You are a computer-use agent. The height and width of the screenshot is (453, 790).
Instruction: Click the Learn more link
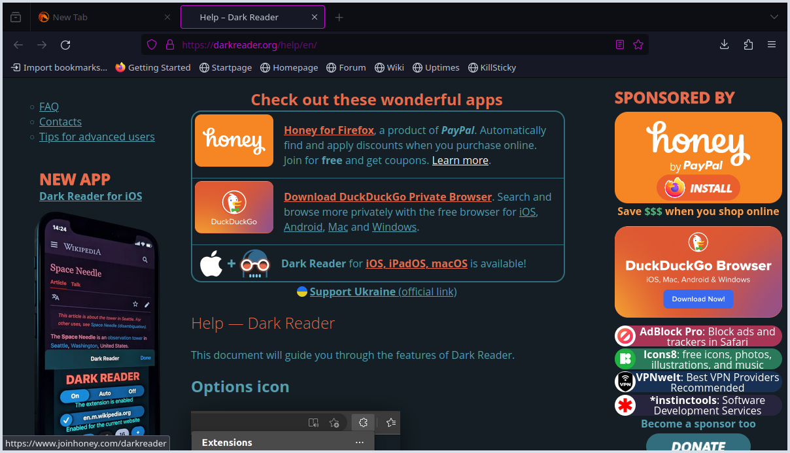(460, 160)
